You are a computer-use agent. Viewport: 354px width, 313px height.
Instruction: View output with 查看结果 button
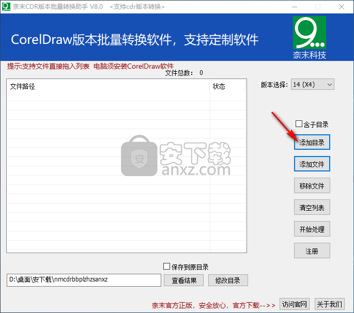point(184,280)
